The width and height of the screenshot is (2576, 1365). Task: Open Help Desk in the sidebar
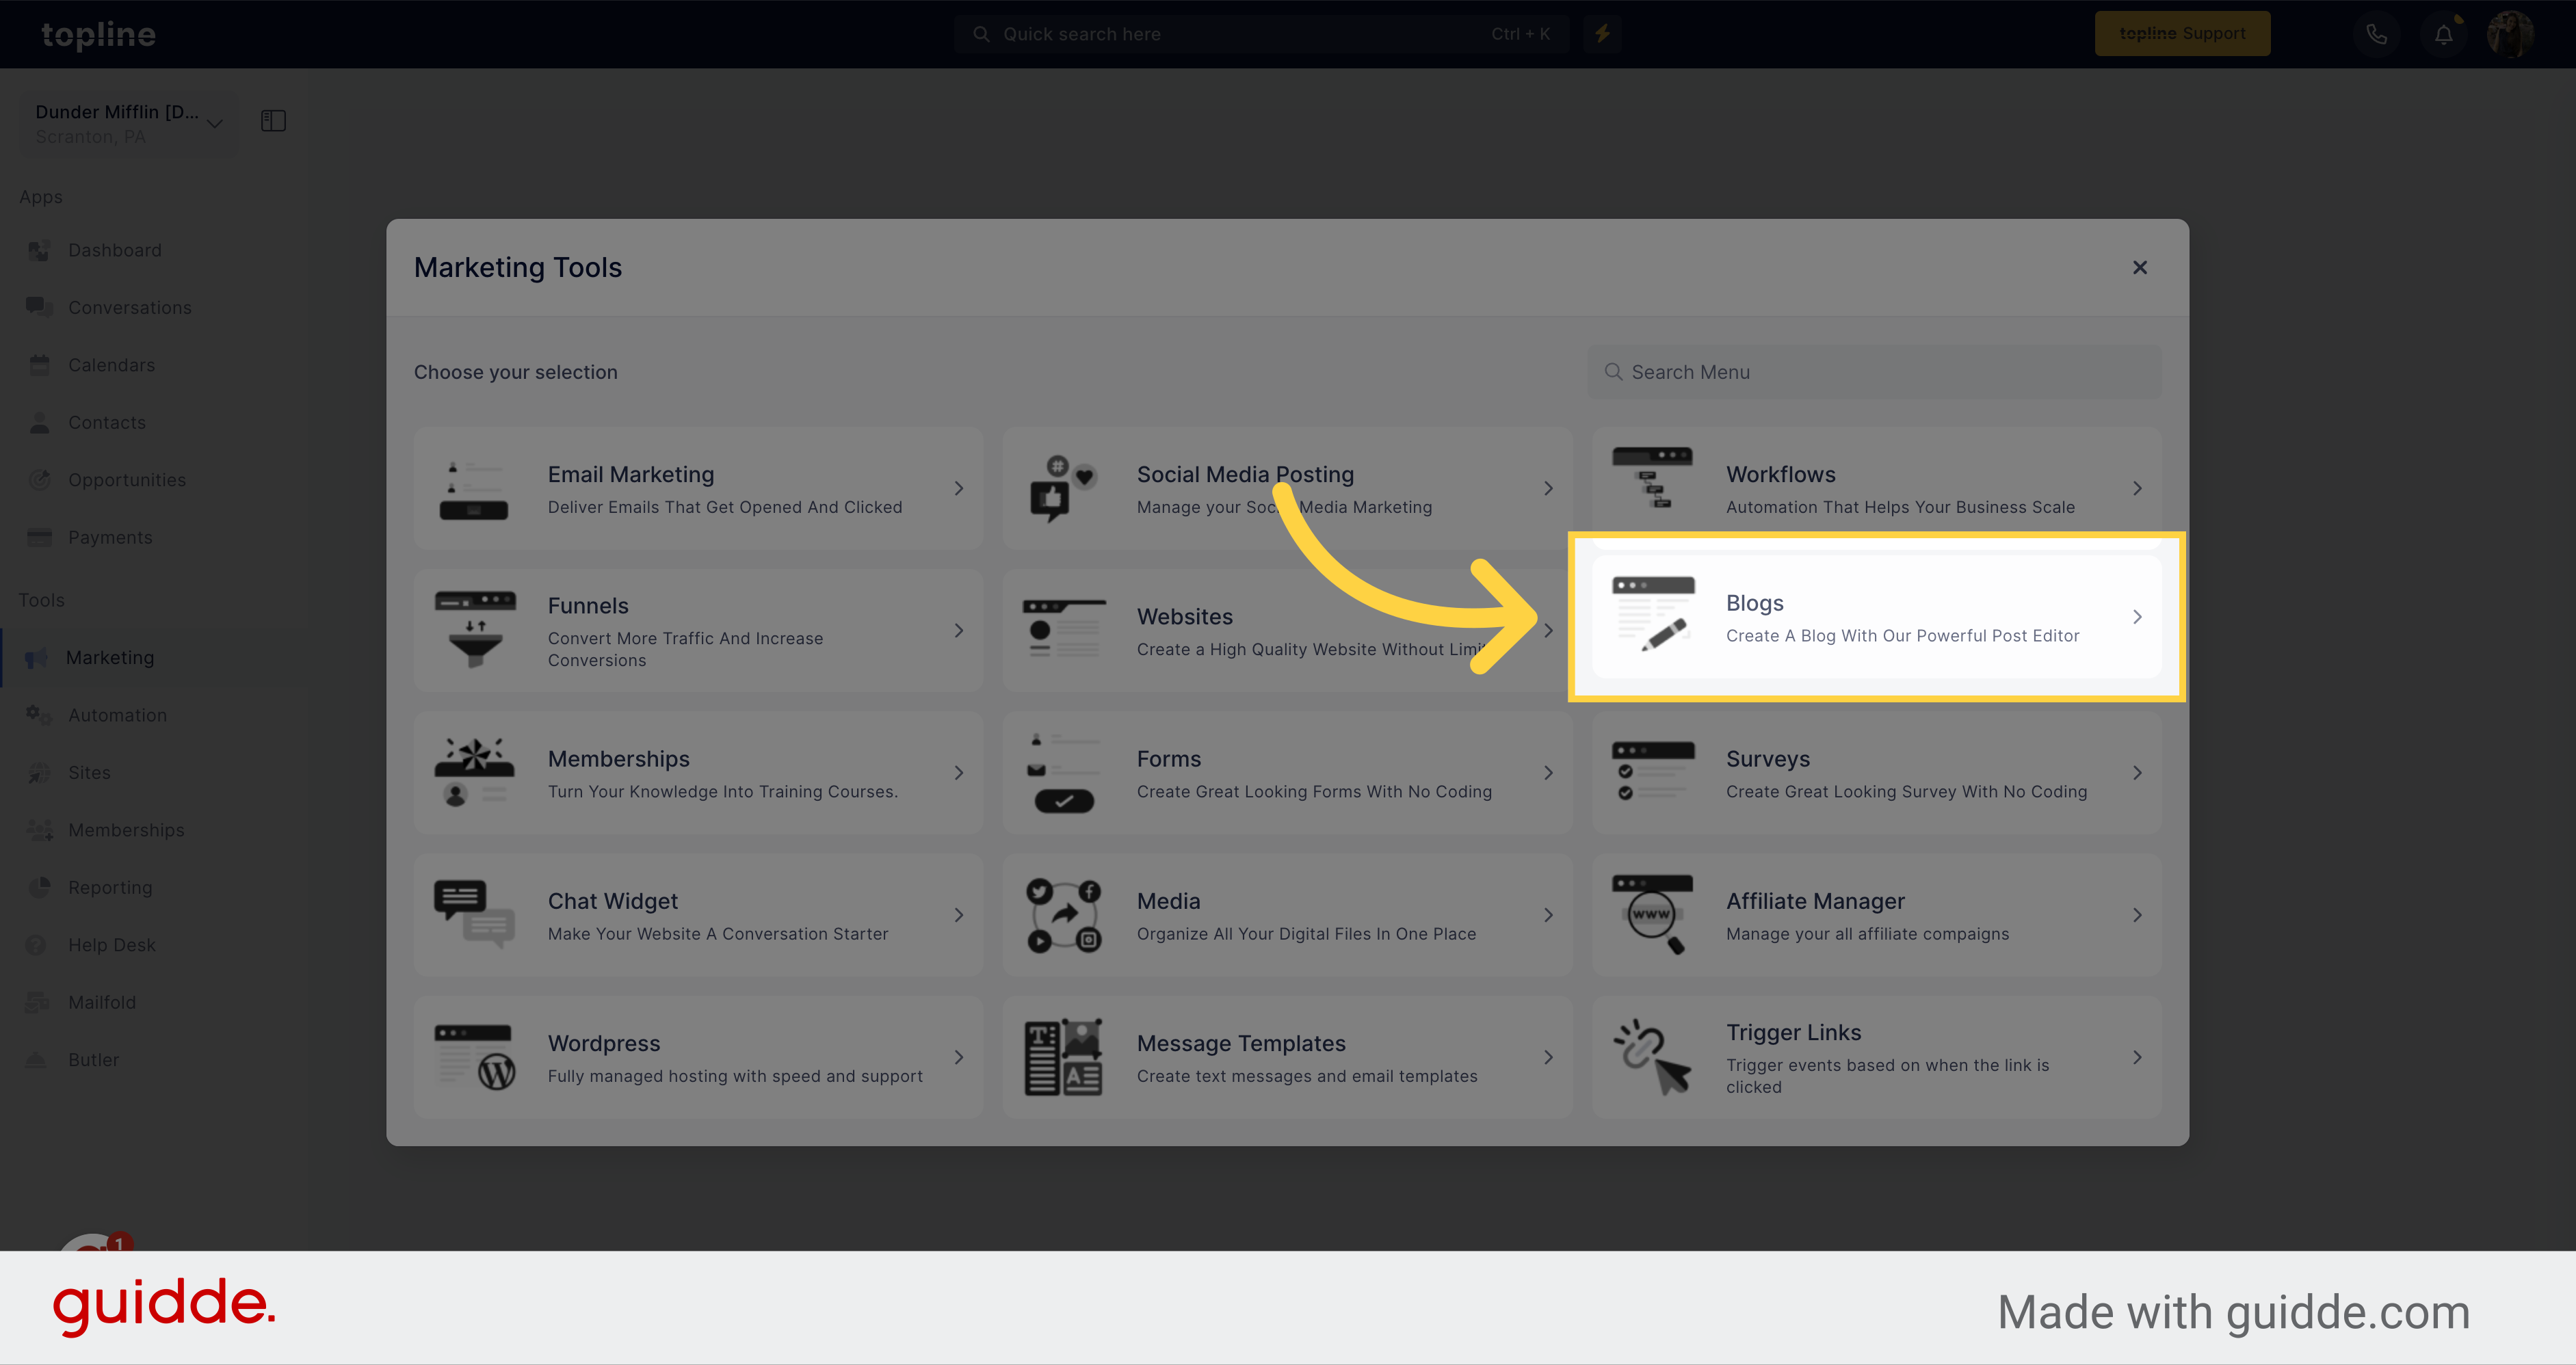click(x=111, y=945)
